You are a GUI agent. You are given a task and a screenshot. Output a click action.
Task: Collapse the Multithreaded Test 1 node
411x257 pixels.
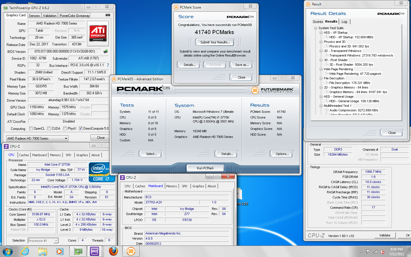pyautogui.click(x=321, y=106)
